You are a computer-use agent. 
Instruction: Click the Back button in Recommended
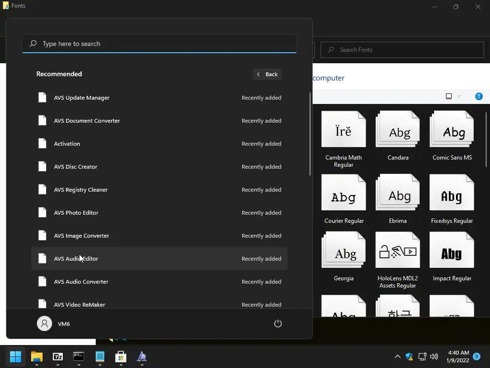pos(267,74)
